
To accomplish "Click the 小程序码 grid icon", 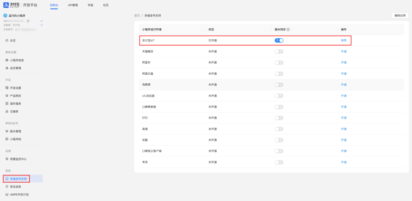I will pos(7,139).
